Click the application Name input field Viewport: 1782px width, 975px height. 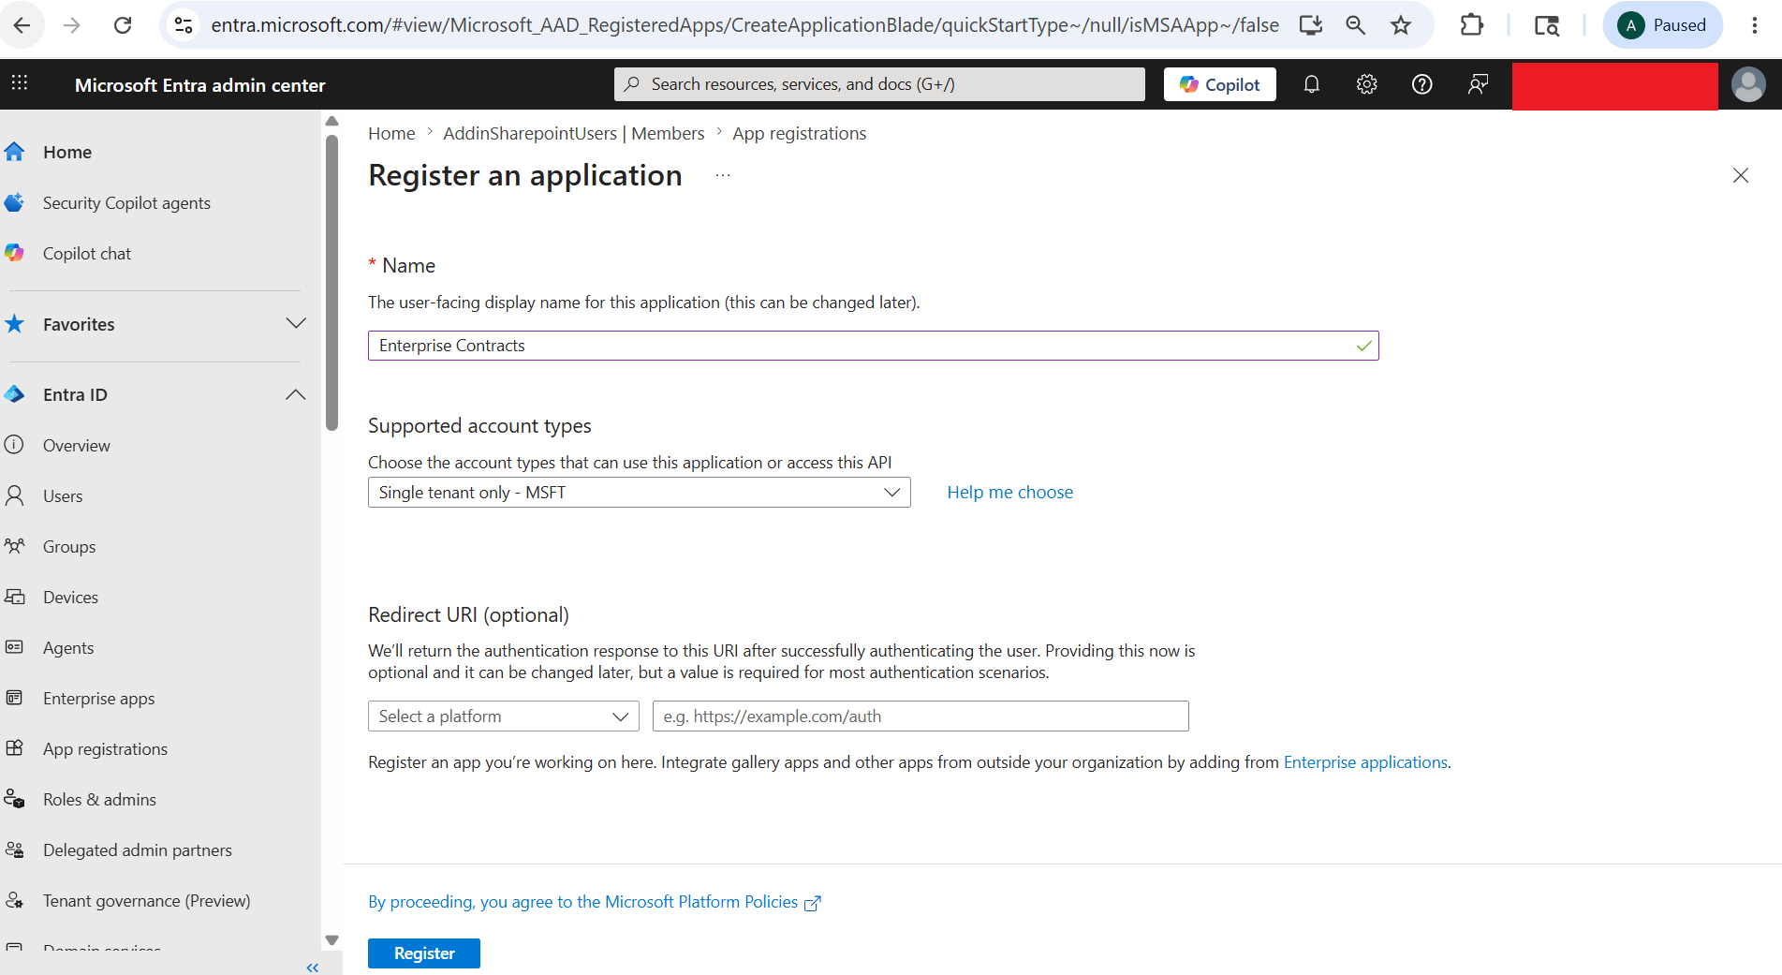[874, 346]
